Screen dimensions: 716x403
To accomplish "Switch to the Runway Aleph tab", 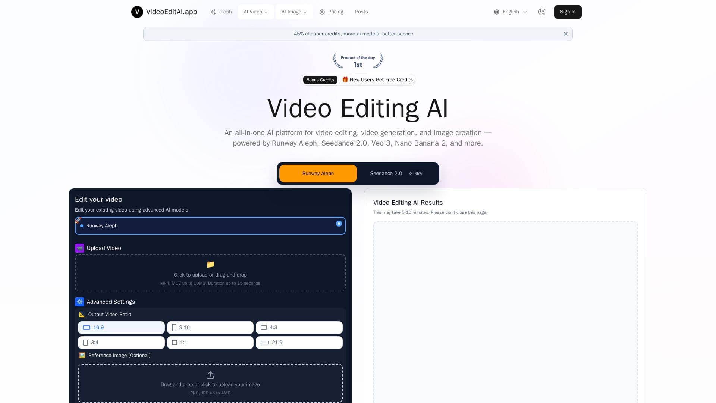I will pyautogui.click(x=318, y=174).
